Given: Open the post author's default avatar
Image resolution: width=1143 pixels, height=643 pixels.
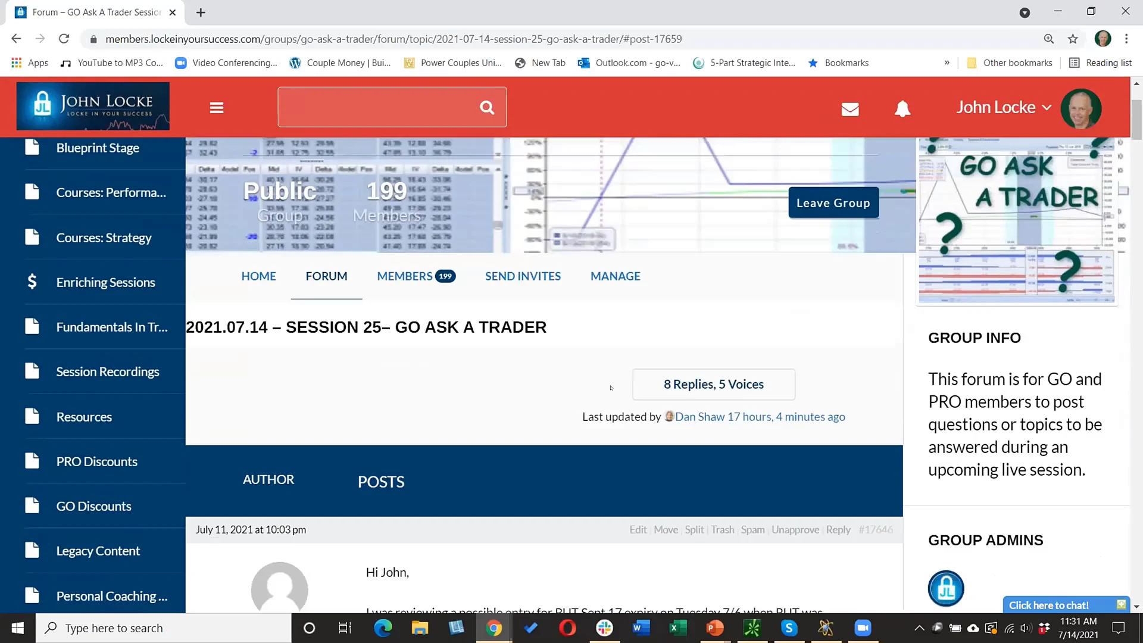Looking at the screenshot, I should pos(279,588).
